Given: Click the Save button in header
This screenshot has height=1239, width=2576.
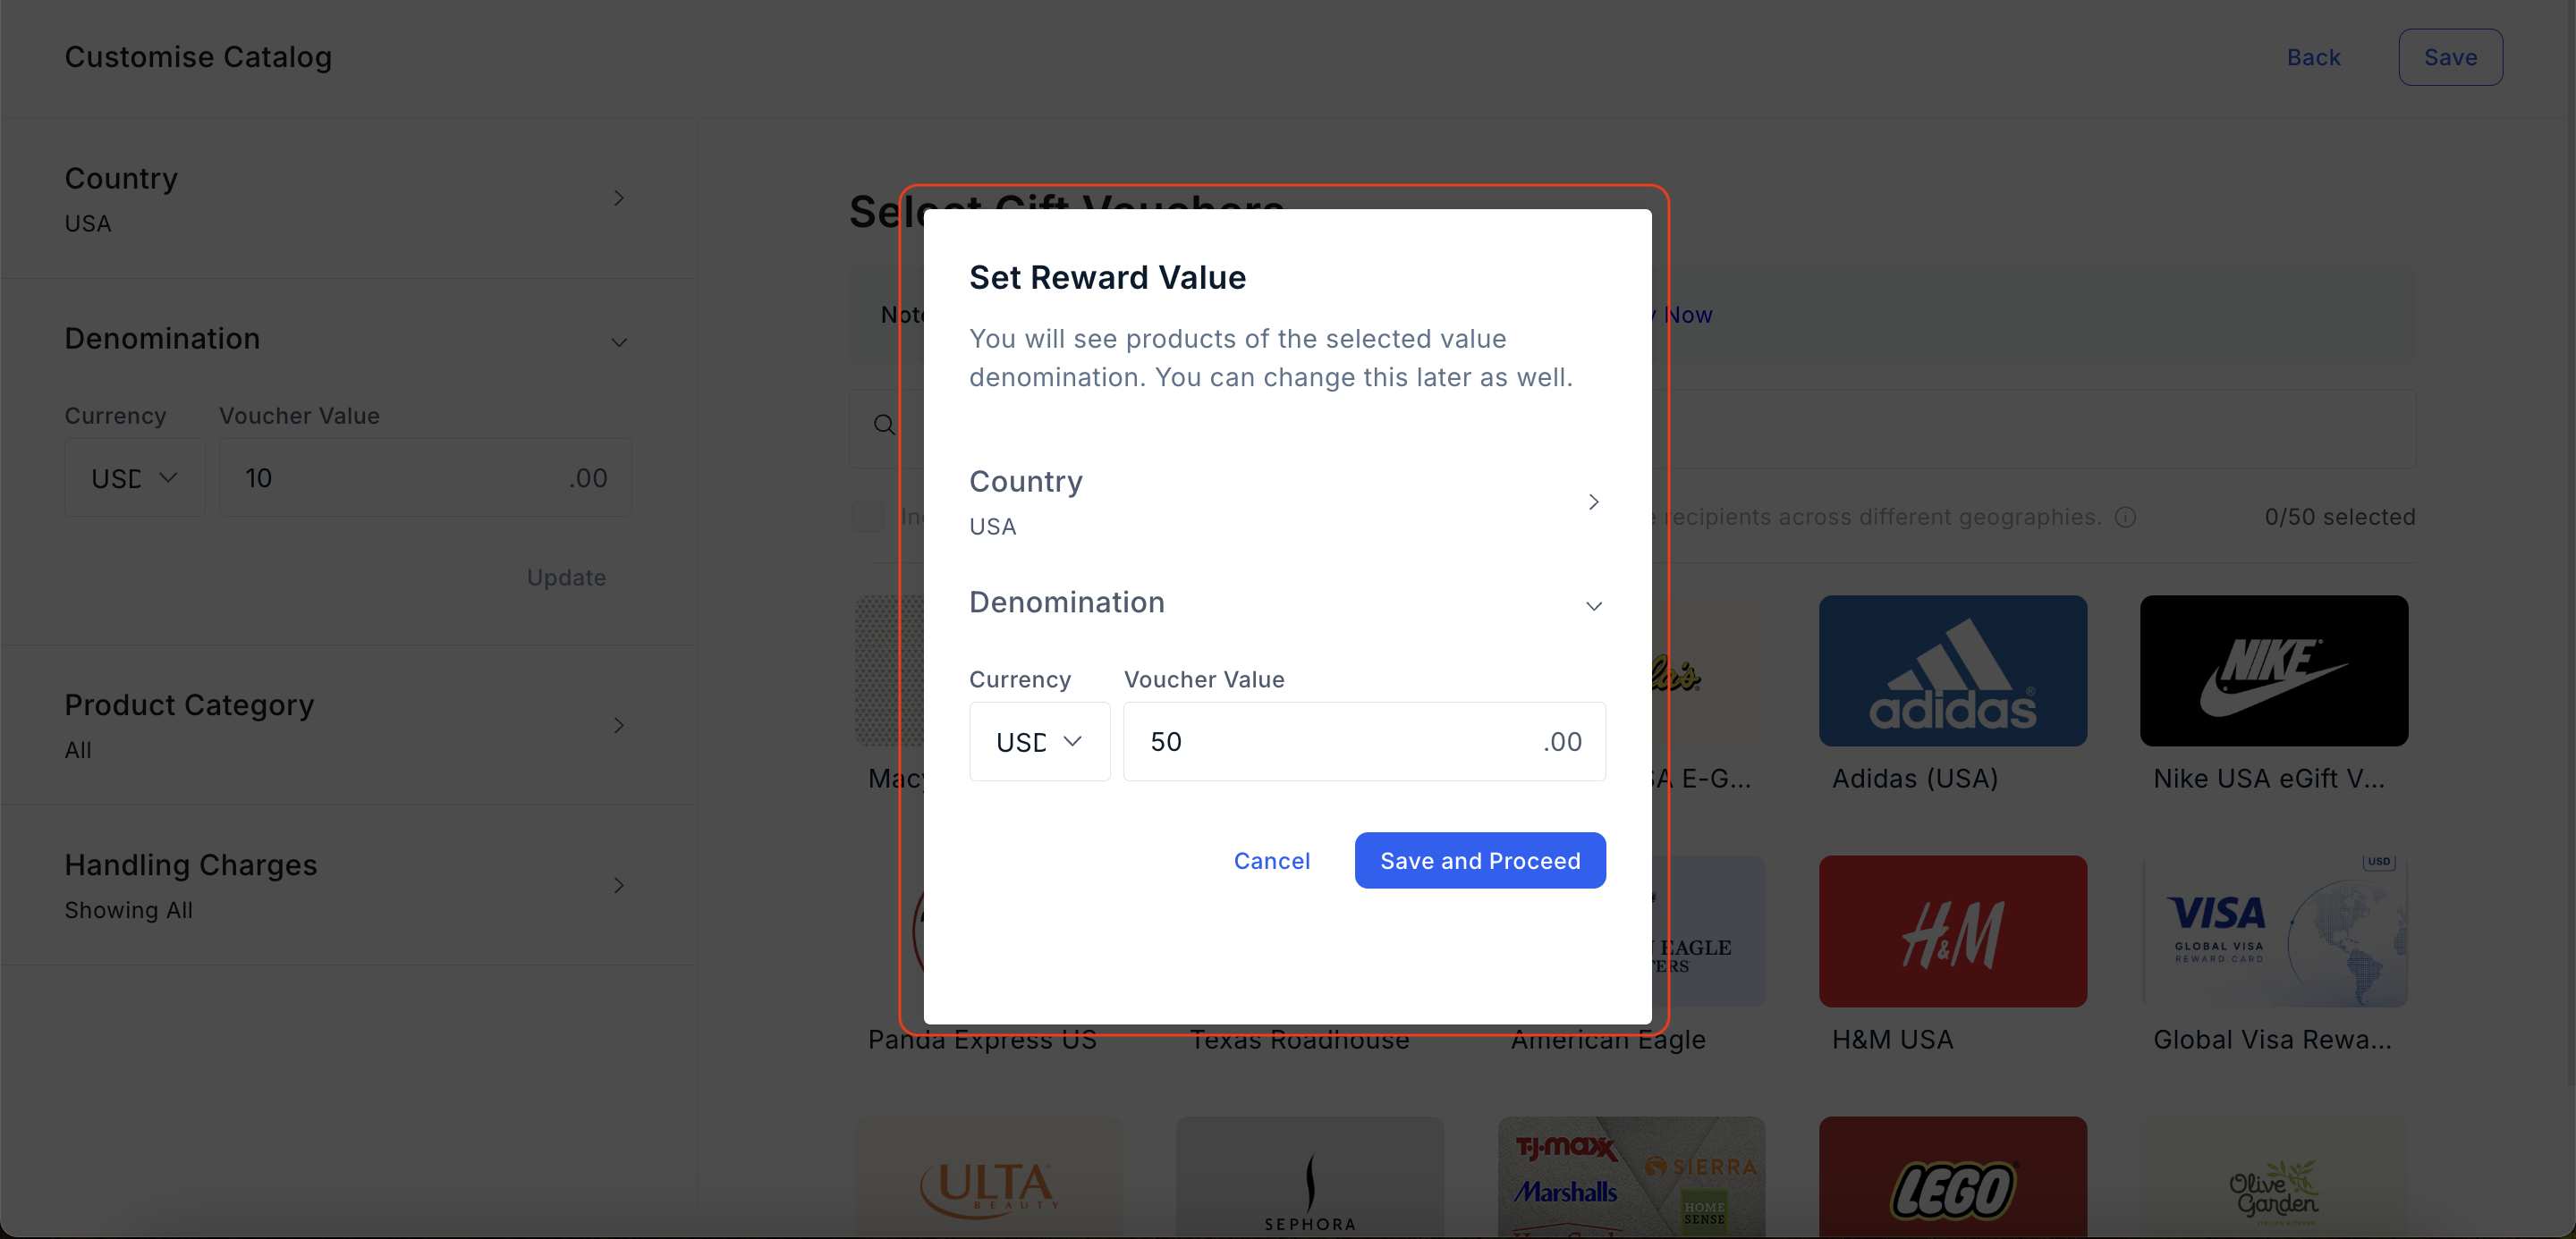Looking at the screenshot, I should [x=2450, y=57].
